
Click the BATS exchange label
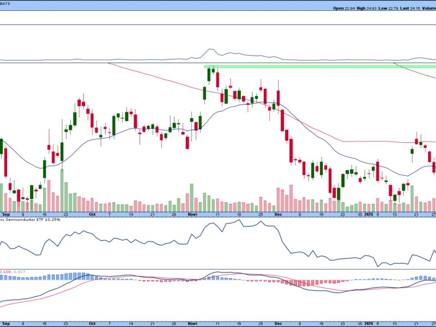(5, 4)
